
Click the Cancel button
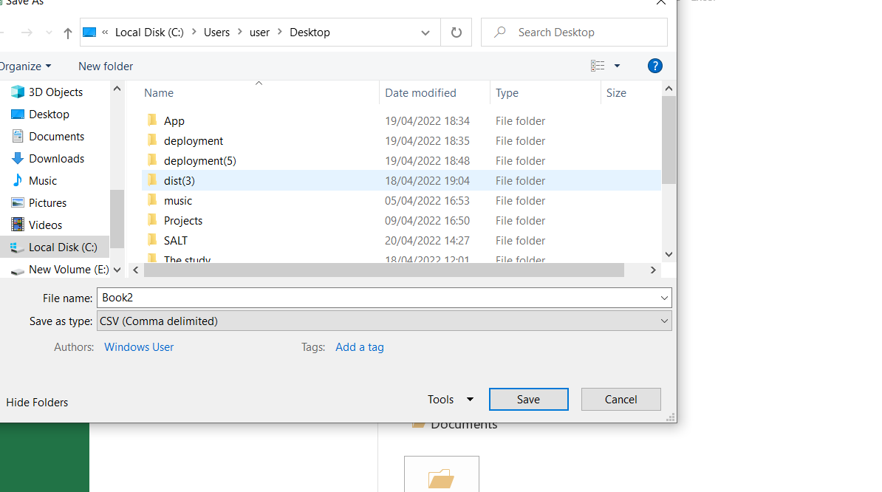(x=621, y=400)
